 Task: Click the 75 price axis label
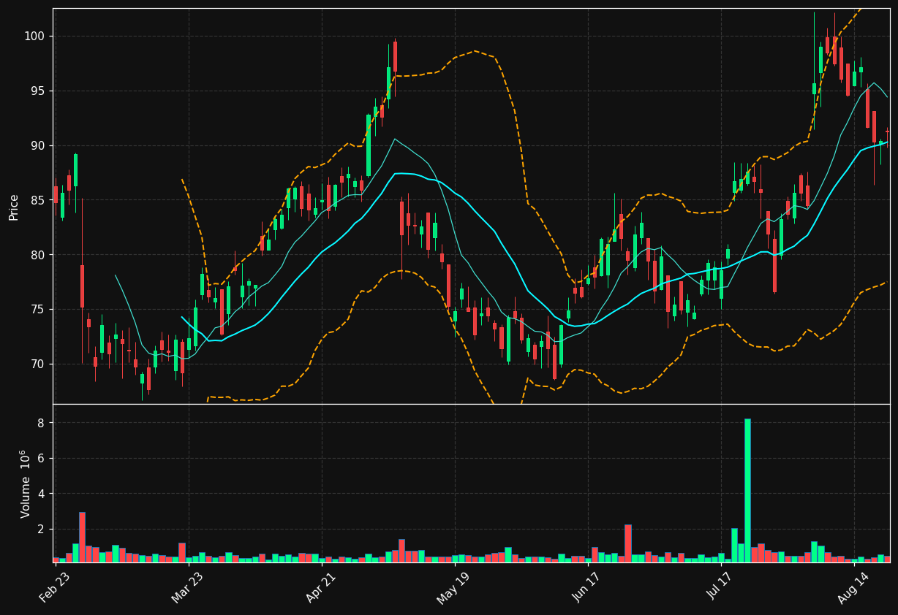click(x=37, y=310)
